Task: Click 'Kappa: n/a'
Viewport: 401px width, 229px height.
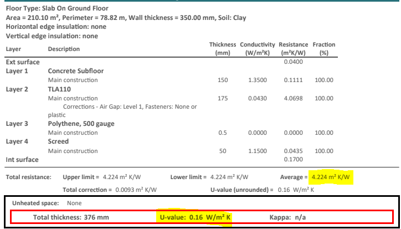Action: click(x=287, y=217)
